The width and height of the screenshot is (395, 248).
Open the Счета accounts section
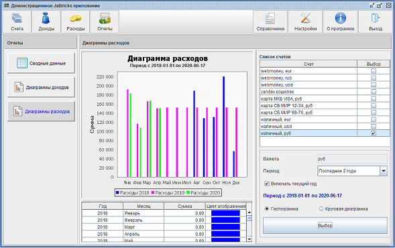[17, 21]
